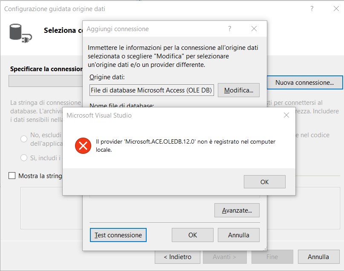Screen dimensions: 344x271
Task: Click the help question mark in the wizard title bar
Action: pos(312,9)
